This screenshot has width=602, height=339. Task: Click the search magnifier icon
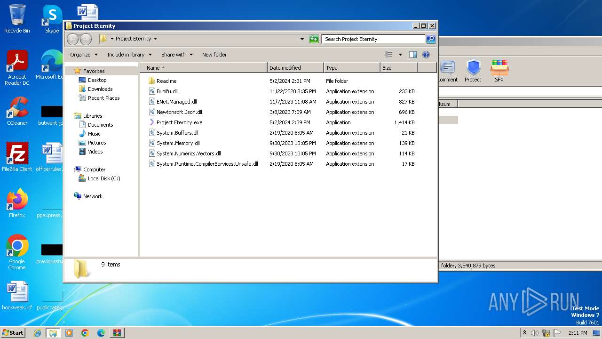pyautogui.click(x=430, y=39)
